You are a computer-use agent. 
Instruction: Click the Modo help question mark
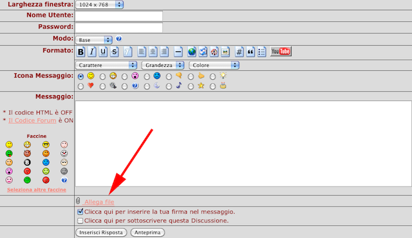(x=118, y=39)
